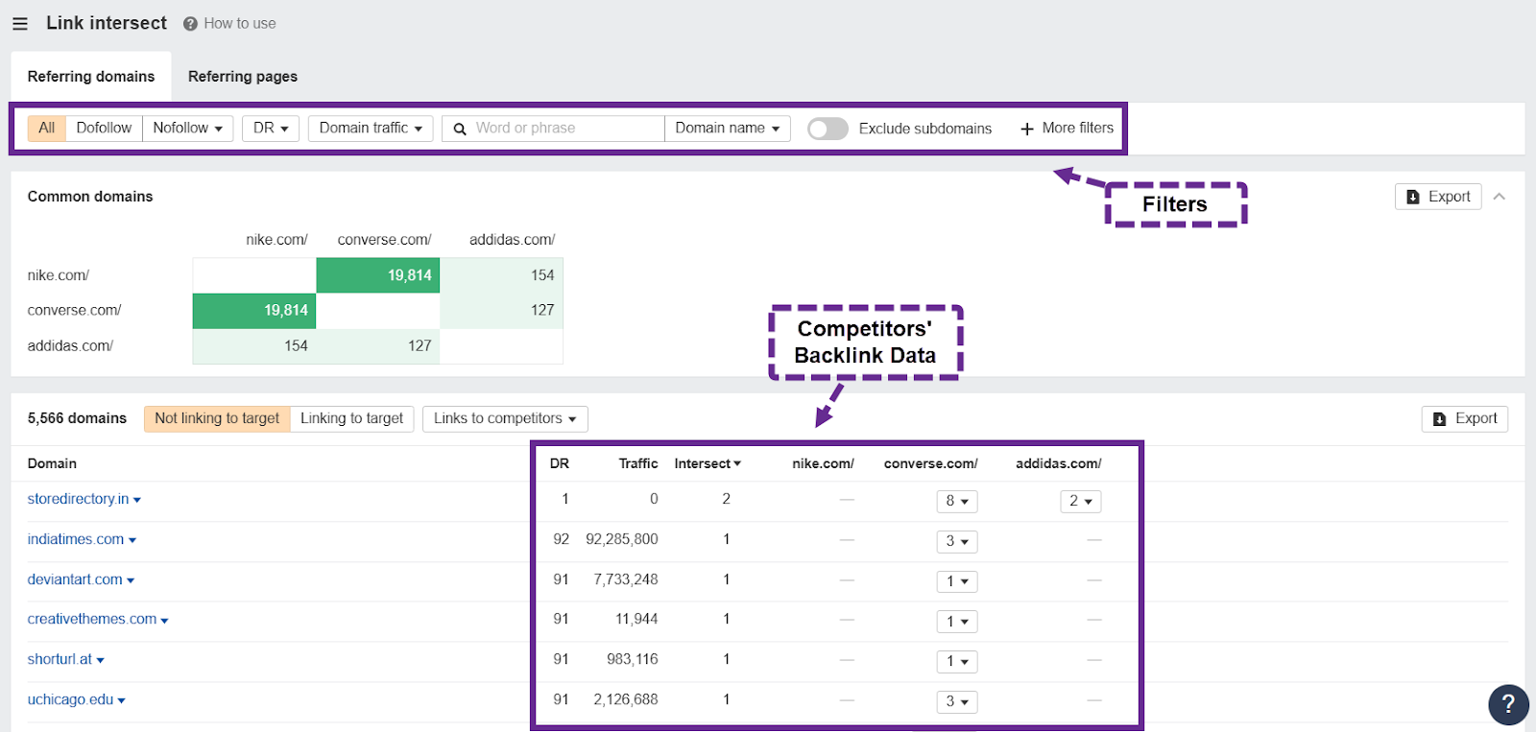The image size is (1536, 732).
Task: Collapse the Common domains panel chevron
Action: coord(1500,197)
